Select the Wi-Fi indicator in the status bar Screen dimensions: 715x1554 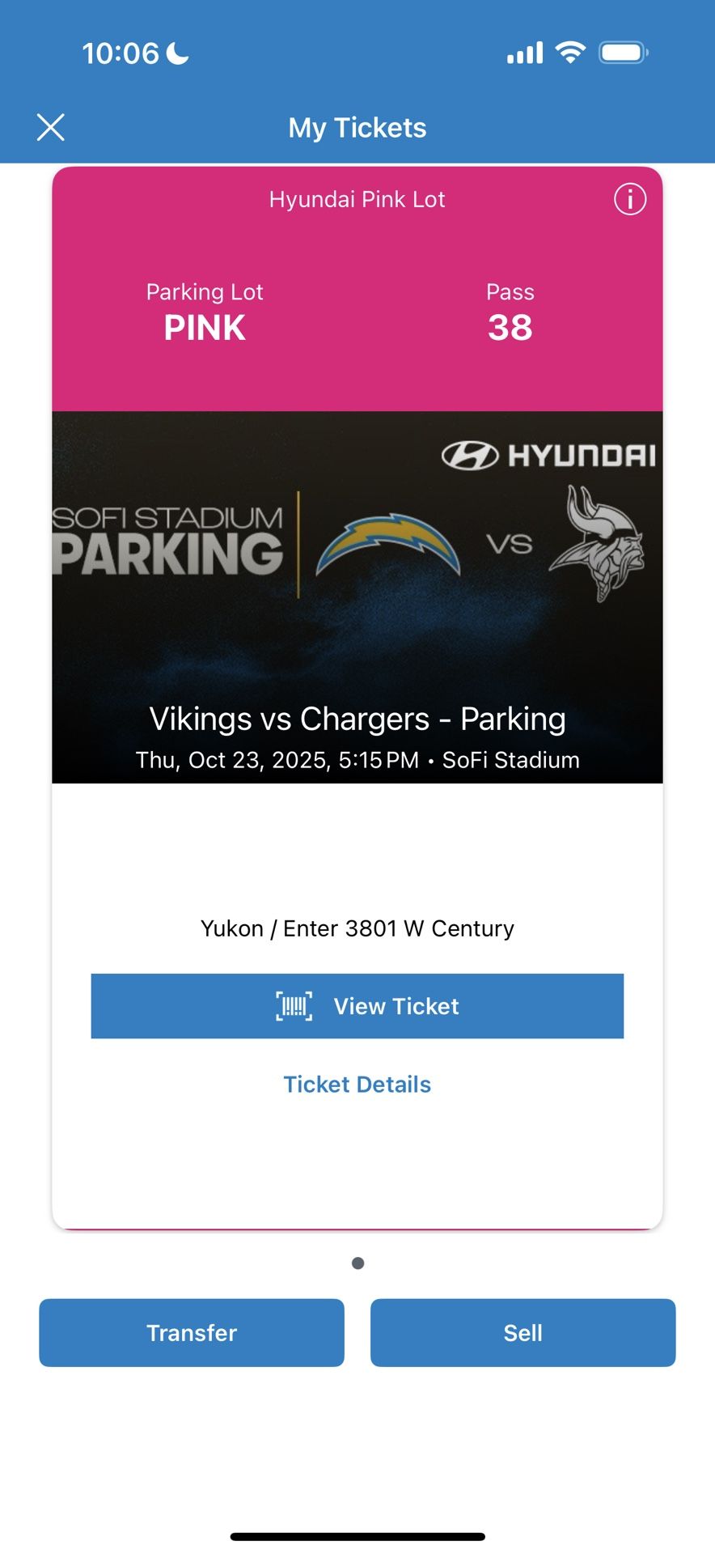click(569, 50)
